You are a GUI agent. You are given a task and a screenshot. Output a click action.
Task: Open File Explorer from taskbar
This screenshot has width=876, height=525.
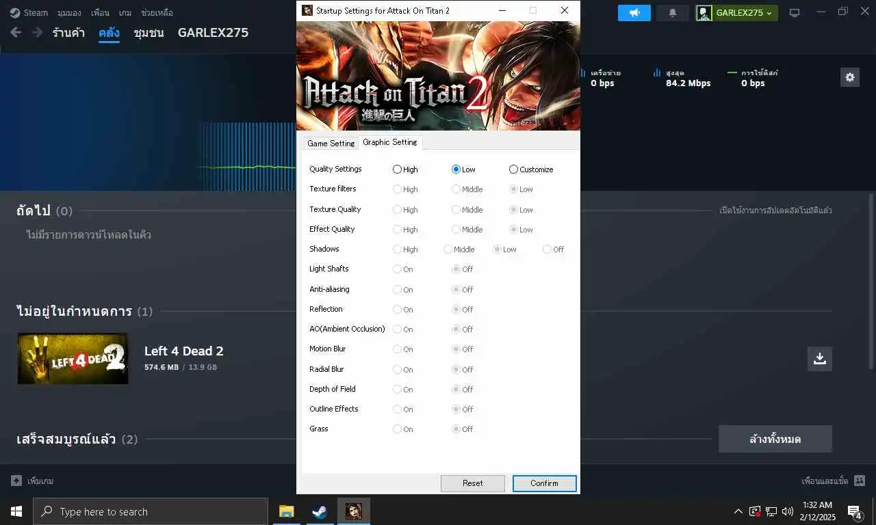[x=286, y=511]
